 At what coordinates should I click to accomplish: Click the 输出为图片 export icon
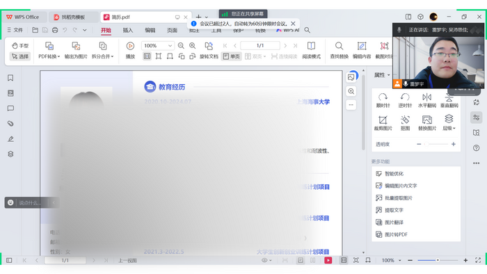[76, 50]
